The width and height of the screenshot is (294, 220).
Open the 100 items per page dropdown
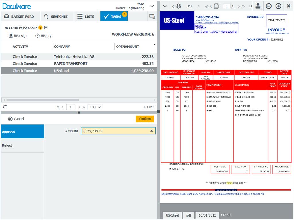pos(95,107)
